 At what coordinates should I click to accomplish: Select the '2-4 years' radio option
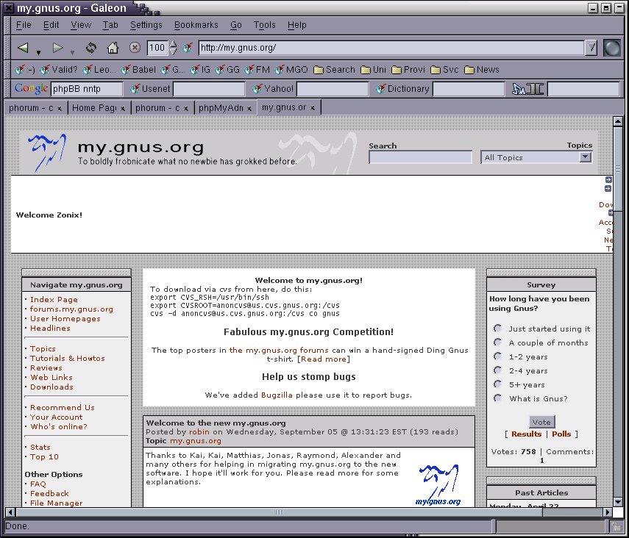tap(497, 370)
